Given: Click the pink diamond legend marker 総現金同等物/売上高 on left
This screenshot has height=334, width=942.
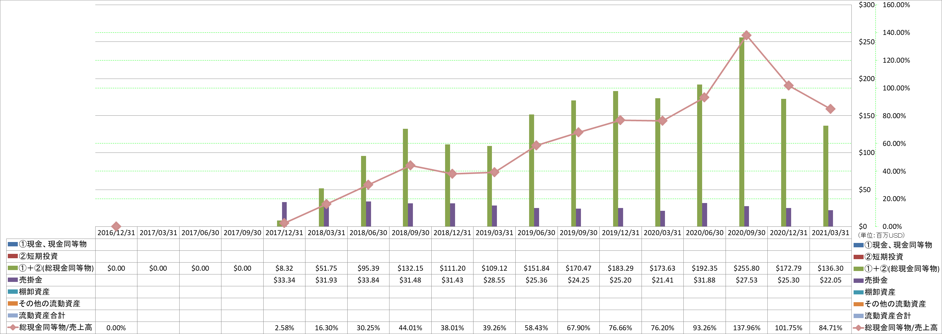Looking at the screenshot, I should tap(13, 327).
